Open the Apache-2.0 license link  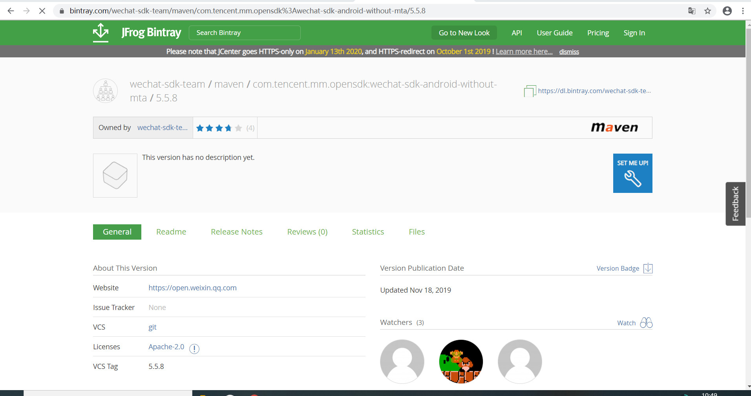coord(166,346)
